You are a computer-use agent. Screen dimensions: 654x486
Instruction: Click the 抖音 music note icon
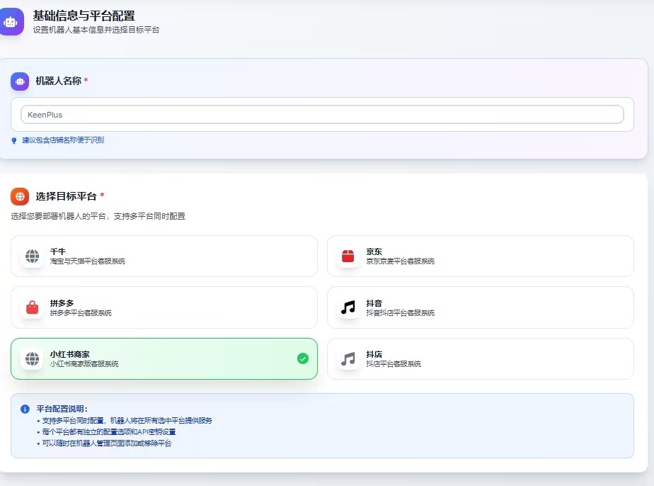tap(348, 307)
